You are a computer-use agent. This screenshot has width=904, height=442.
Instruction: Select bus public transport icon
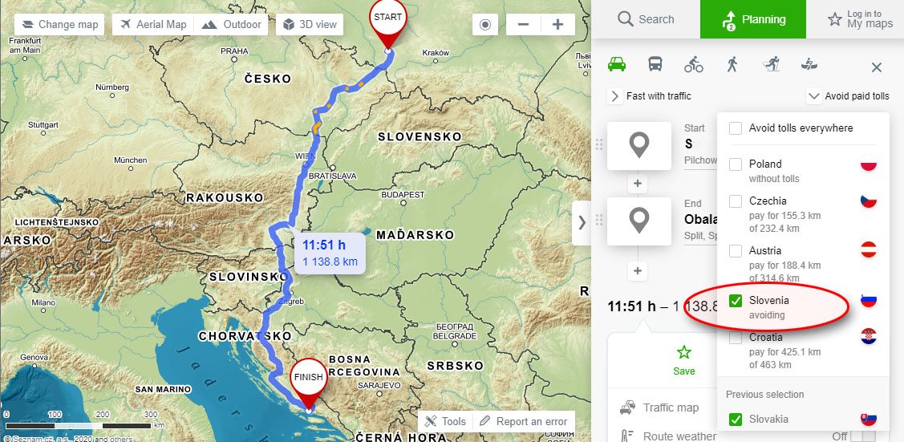point(655,65)
